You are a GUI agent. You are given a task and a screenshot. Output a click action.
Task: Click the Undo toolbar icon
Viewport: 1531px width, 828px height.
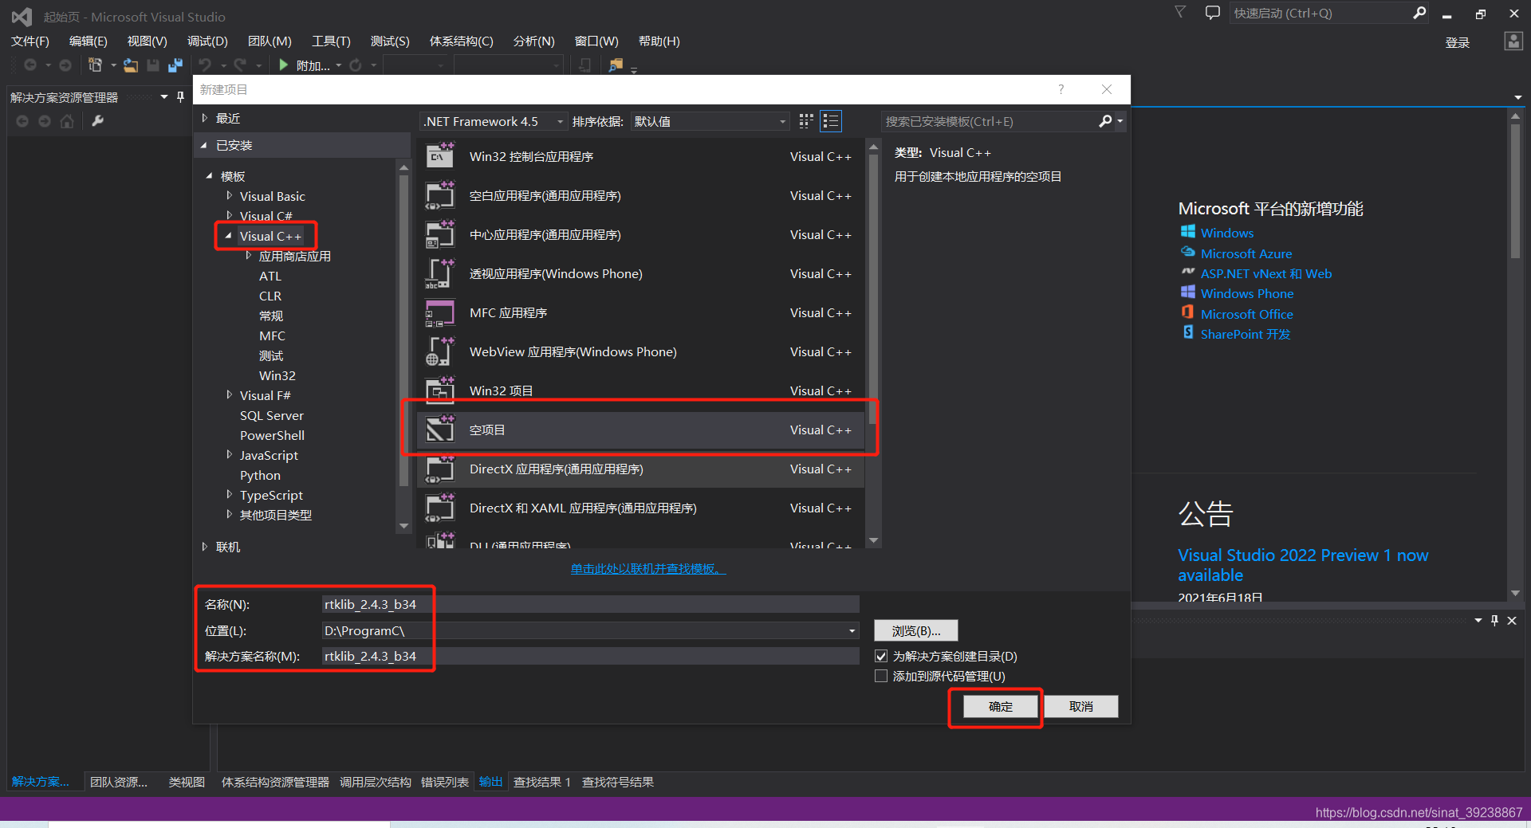205,65
